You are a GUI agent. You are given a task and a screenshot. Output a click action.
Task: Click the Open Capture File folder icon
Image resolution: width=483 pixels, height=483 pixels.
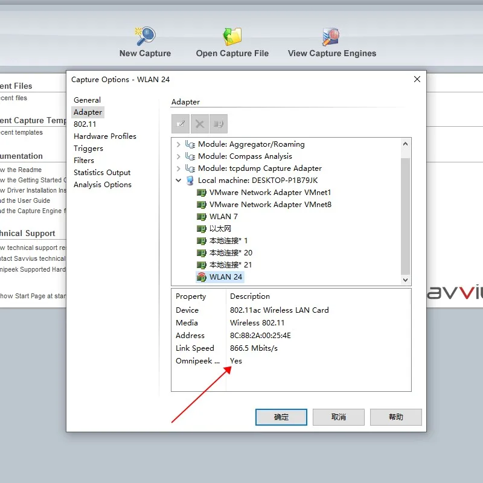click(232, 36)
